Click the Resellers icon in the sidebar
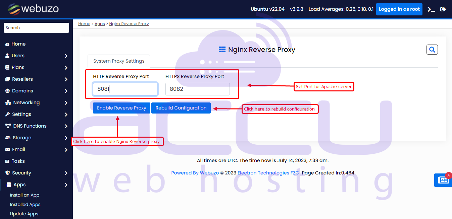 tap(8, 79)
